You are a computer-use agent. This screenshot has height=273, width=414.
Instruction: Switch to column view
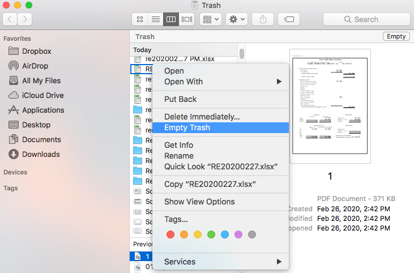(171, 19)
